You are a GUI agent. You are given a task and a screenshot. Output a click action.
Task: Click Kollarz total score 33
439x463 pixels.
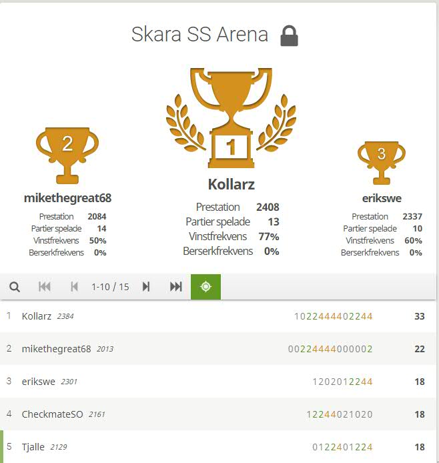tap(420, 316)
